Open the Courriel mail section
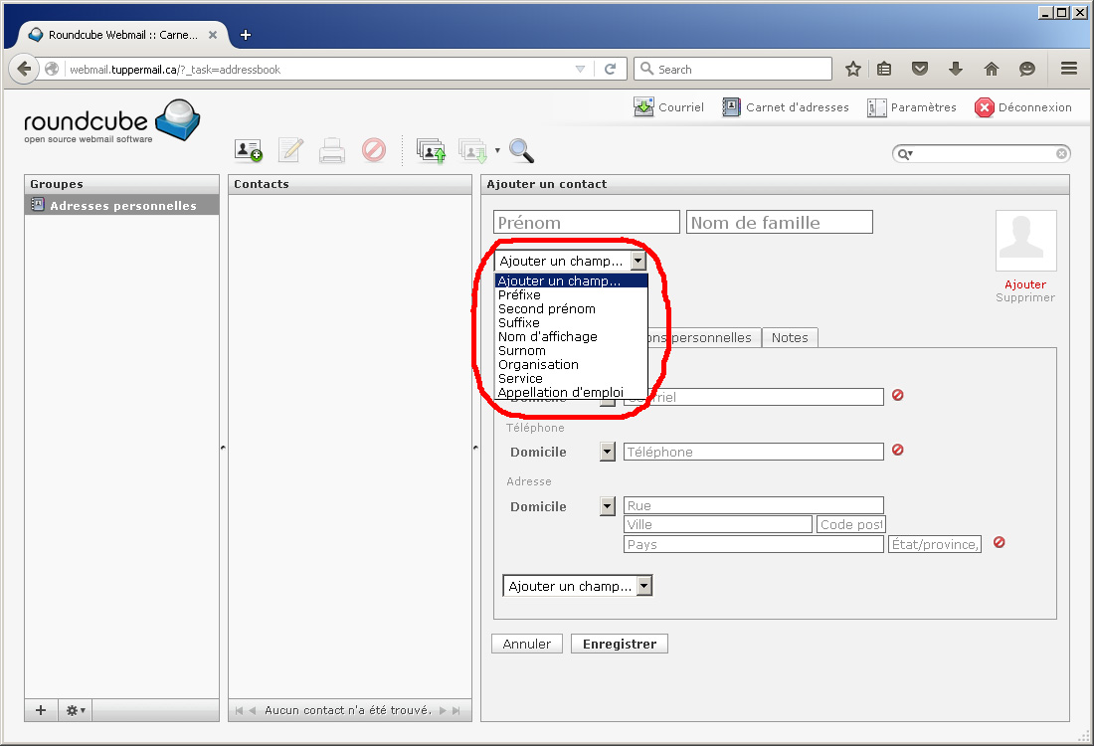 (x=668, y=107)
